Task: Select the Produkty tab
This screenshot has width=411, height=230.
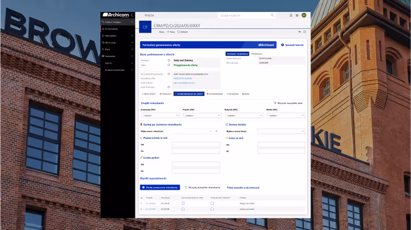Action: (165, 94)
